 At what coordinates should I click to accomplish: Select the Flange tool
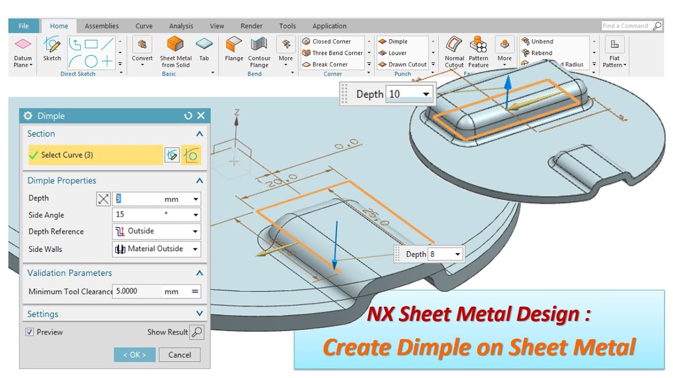234,49
